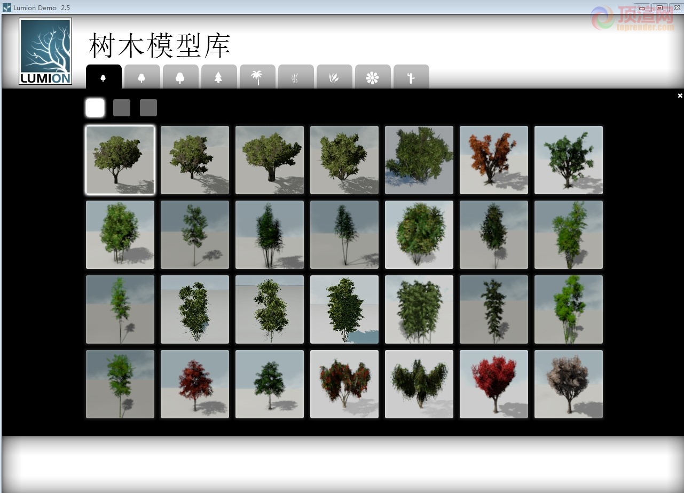684x493 pixels.
Task: Go to the second page square
Action: [x=122, y=108]
